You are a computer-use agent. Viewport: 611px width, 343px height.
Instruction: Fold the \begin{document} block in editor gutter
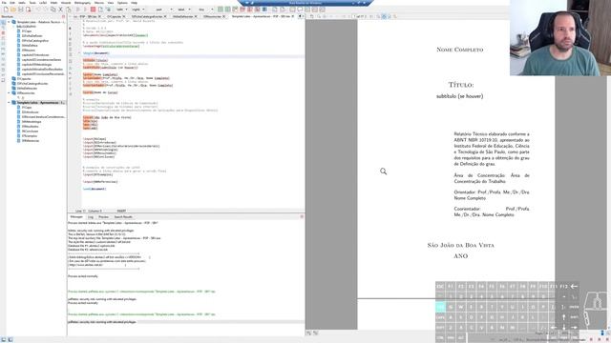(79, 53)
